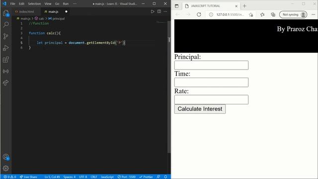
Task: Open Edge tab actions menu icon
Action: [x=177, y=6]
